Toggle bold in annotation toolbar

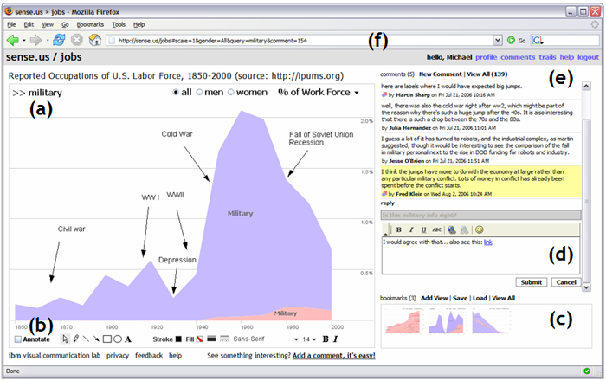(326, 339)
